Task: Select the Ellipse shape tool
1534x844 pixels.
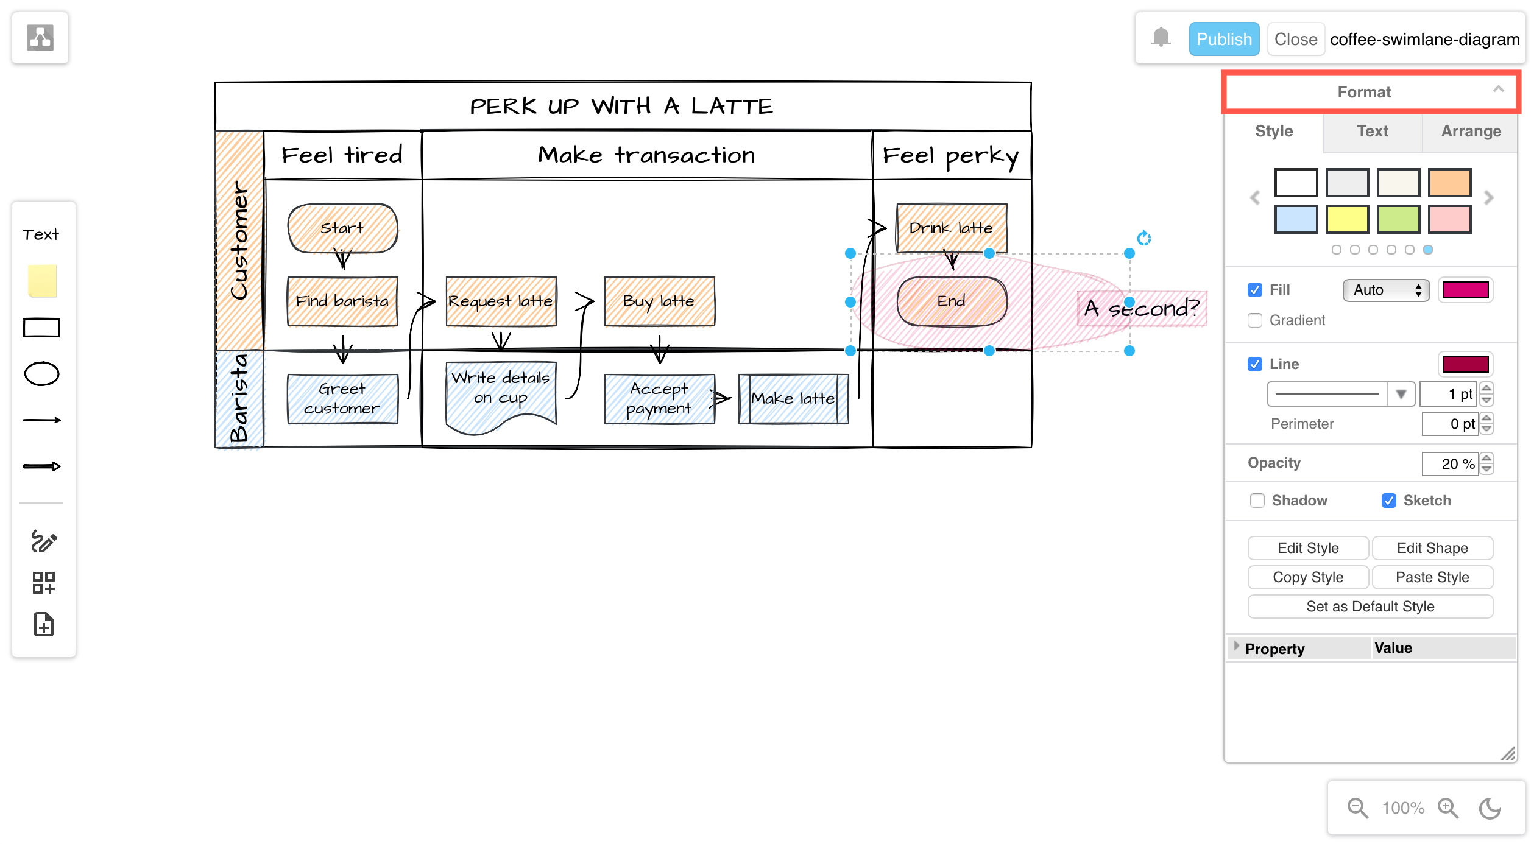Action: tap(41, 374)
